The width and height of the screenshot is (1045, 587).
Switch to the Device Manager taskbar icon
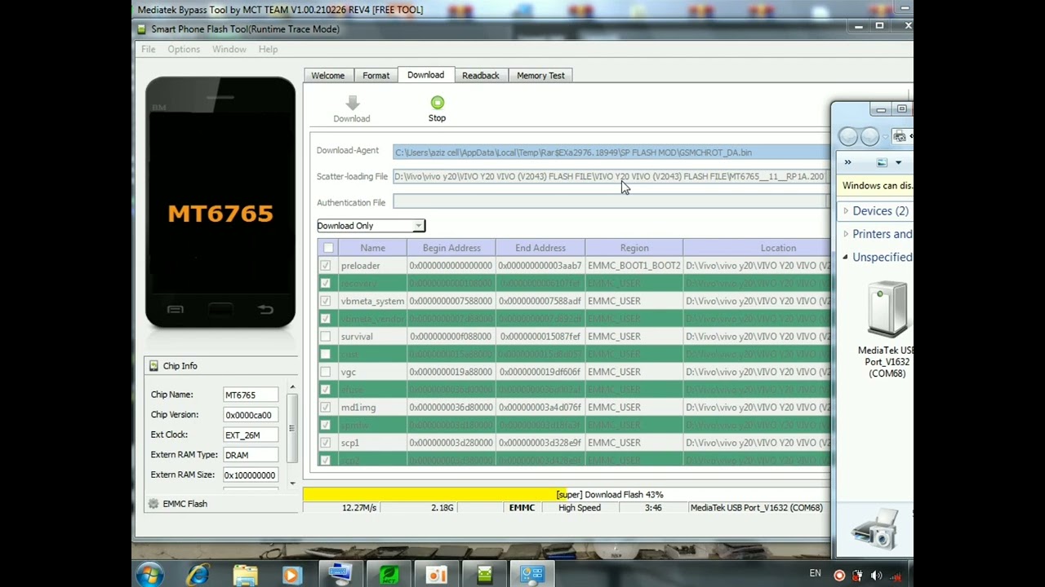coord(340,575)
